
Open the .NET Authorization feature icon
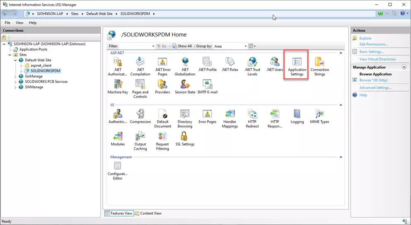[x=118, y=66]
